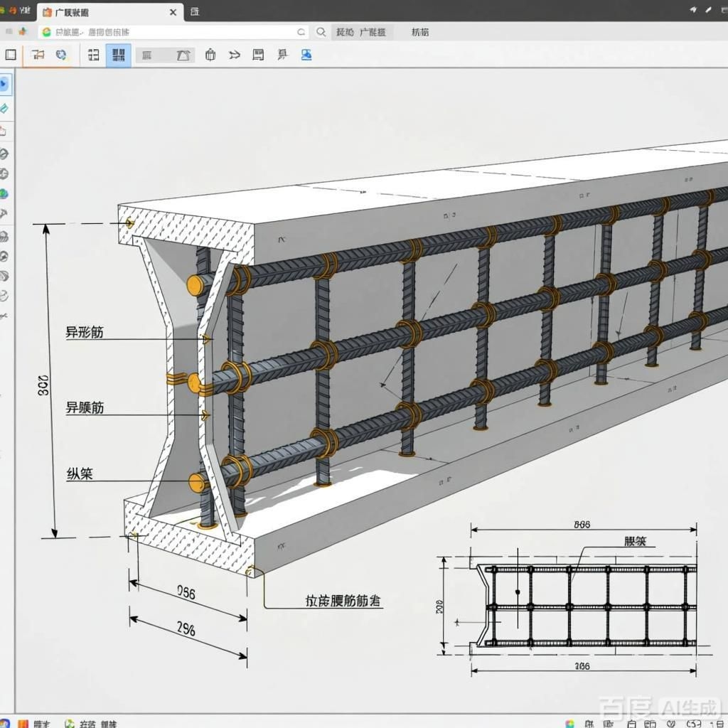Click the save disk icon in toolbar

click(x=258, y=55)
